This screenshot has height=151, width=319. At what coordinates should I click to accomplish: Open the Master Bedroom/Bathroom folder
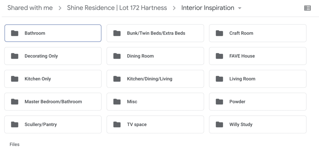[x=53, y=101]
